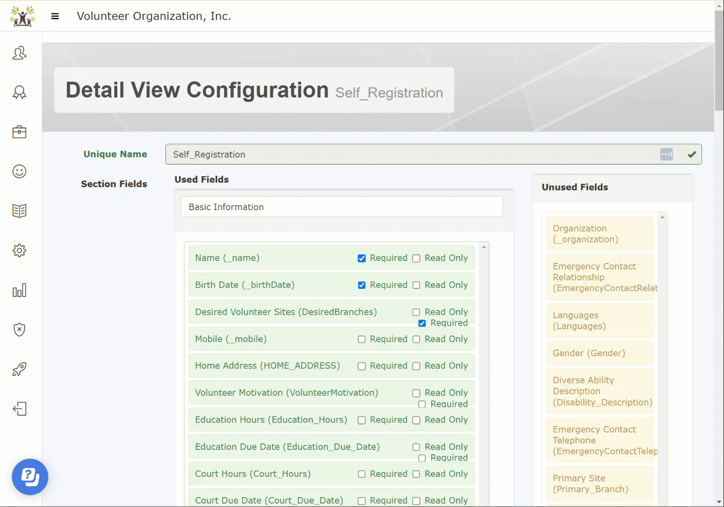Select the award ribbon icon in sidebar
Viewport: 724px width, 507px height.
(x=19, y=92)
